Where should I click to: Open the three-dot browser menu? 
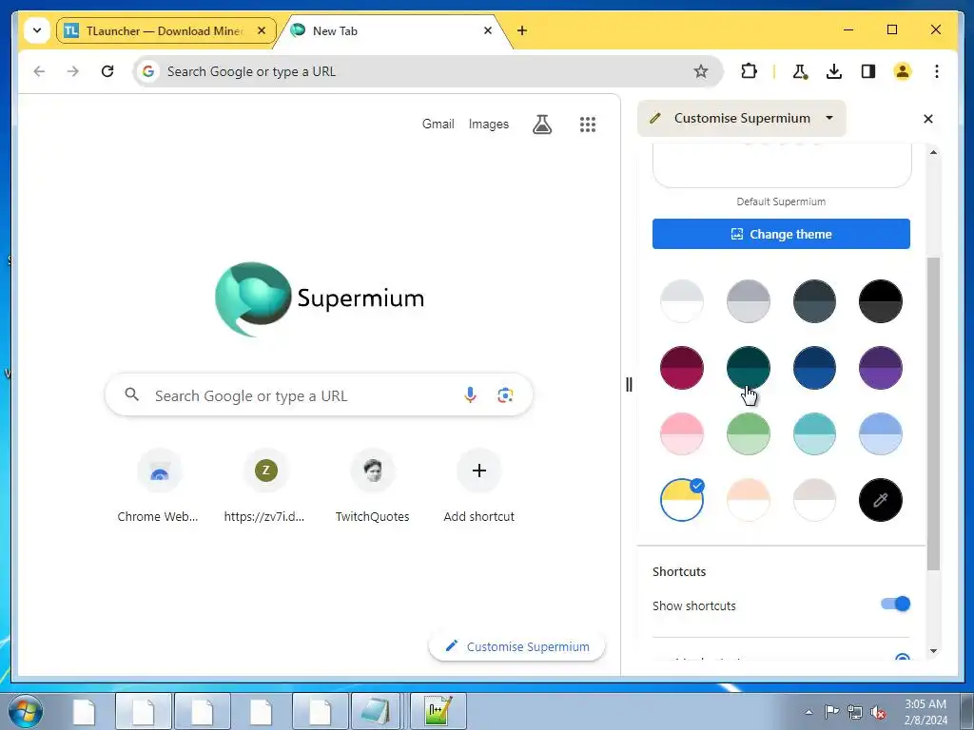pos(937,71)
